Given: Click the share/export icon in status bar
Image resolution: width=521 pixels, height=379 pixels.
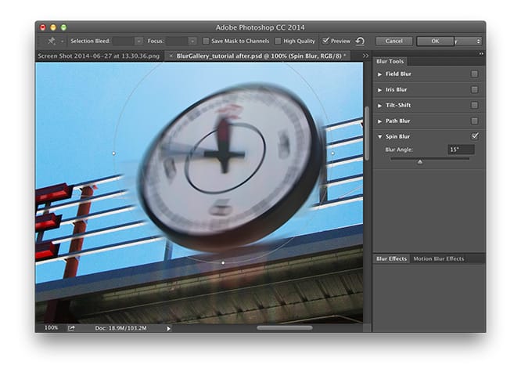Looking at the screenshot, I should (x=71, y=327).
